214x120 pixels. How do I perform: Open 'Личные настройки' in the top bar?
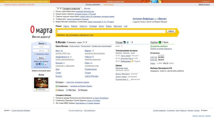tap(93, 4)
